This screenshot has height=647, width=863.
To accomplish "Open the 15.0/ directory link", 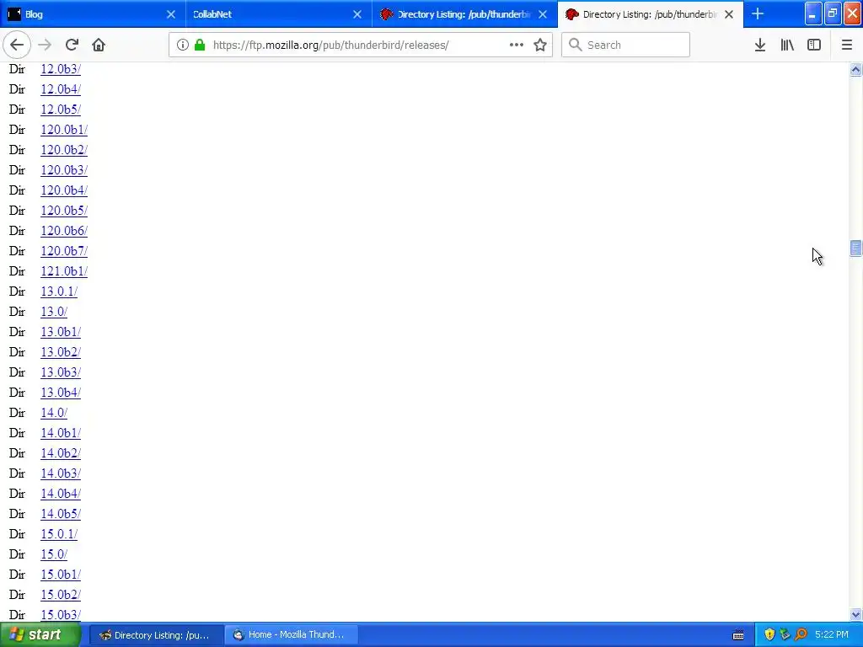I will click(54, 554).
